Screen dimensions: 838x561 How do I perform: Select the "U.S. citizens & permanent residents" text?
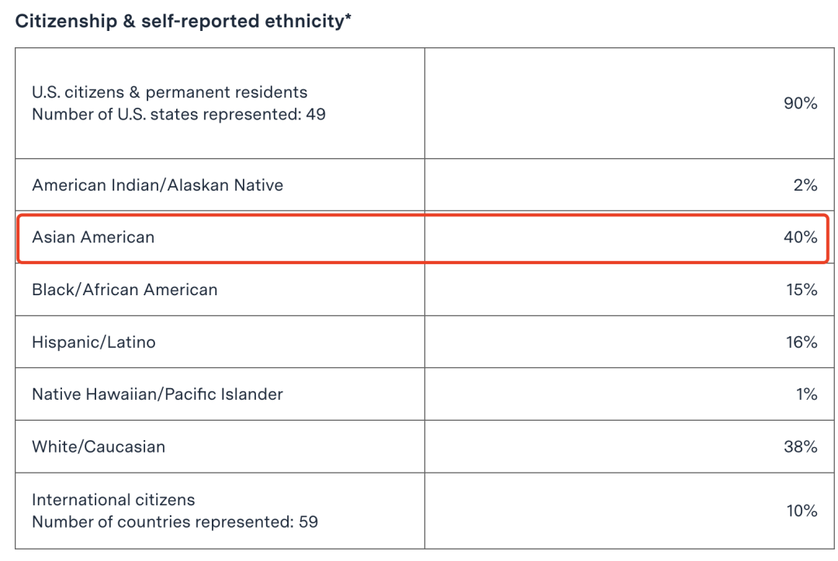pyautogui.click(x=169, y=92)
